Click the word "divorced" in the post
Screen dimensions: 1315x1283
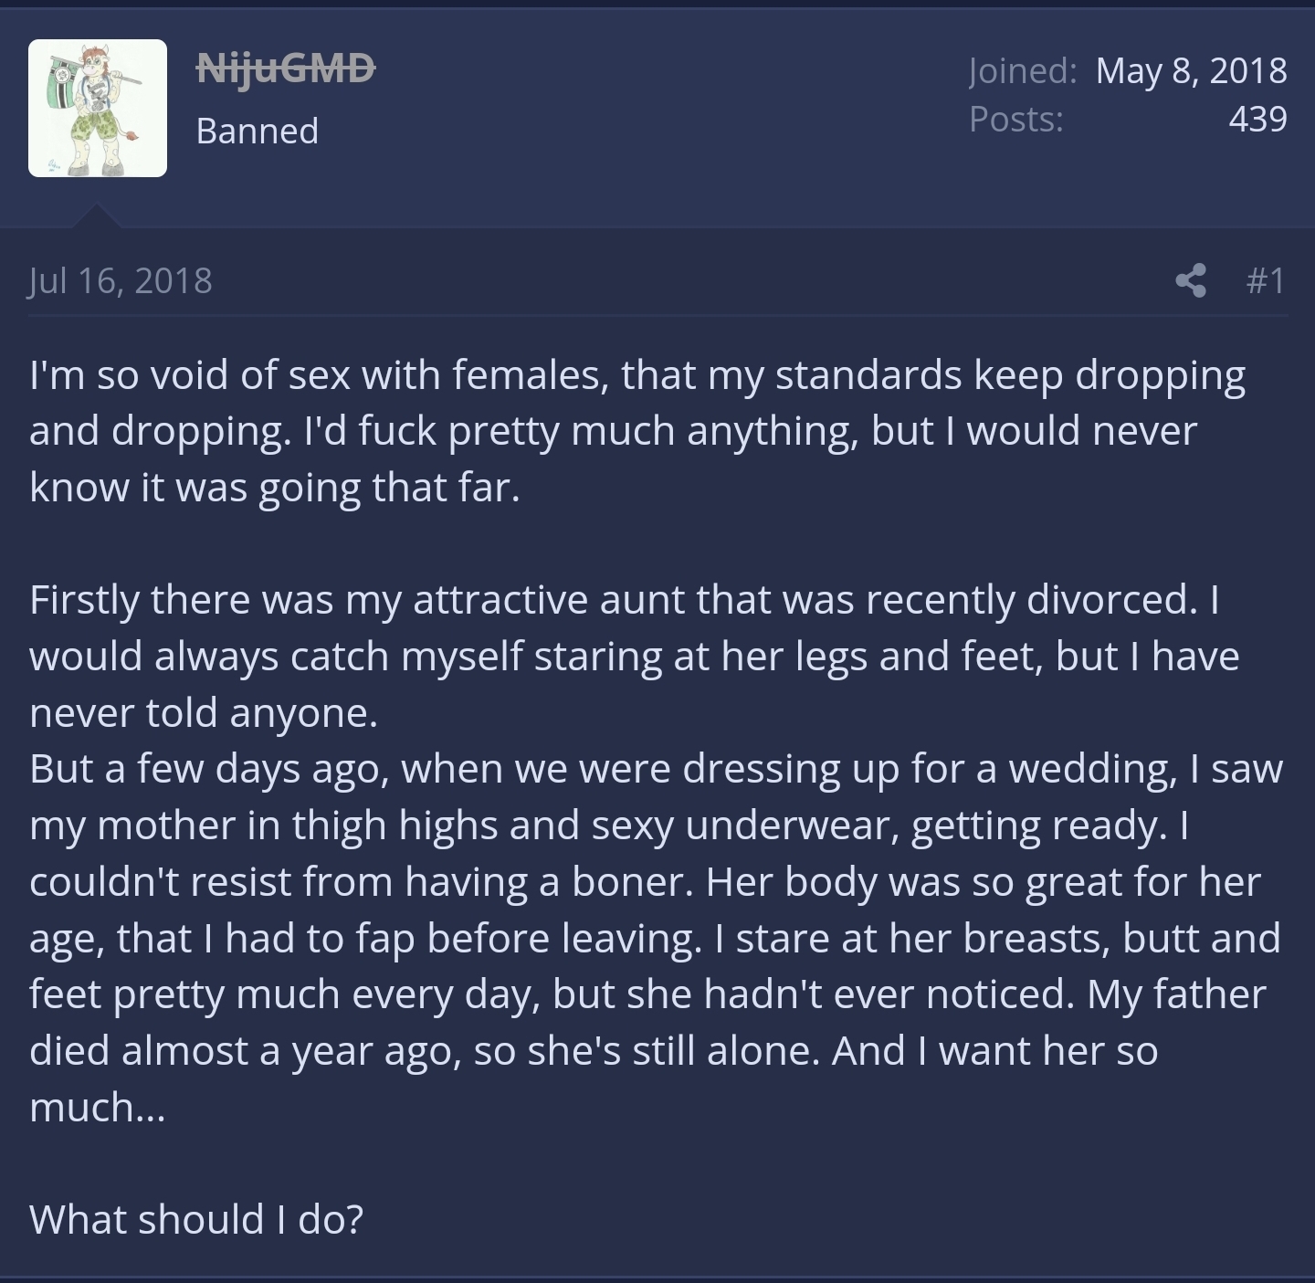(x=1110, y=600)
